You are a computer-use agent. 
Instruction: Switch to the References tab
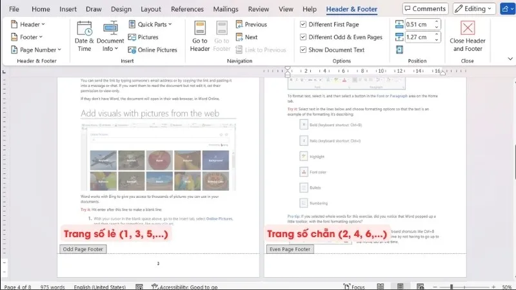187,9
